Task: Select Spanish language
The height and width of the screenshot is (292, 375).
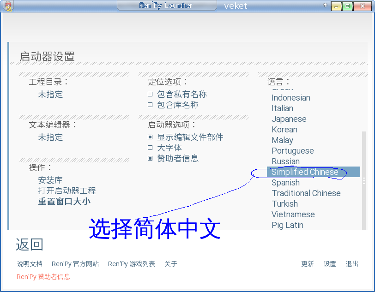Action: click(x=285, y=183)
